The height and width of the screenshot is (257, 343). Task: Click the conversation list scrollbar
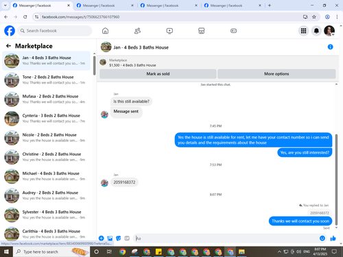[94, 65]
